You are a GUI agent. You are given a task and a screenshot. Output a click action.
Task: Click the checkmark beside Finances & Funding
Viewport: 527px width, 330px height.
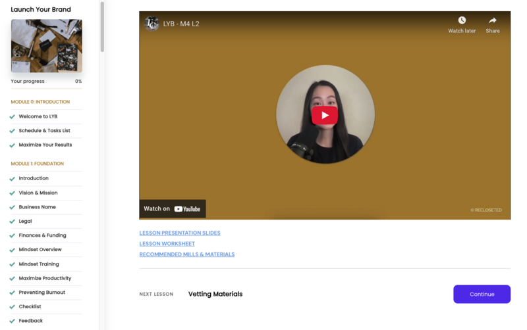[13, 236]
